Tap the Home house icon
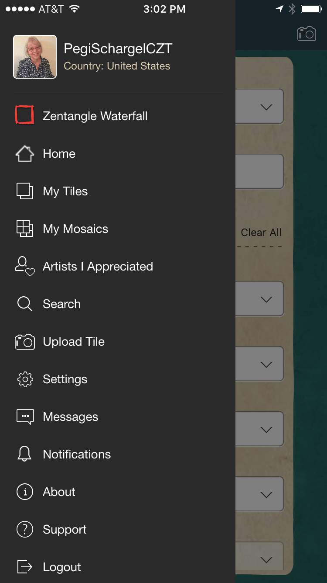Screen dimensions: 327x583 [x=24, y=154]
